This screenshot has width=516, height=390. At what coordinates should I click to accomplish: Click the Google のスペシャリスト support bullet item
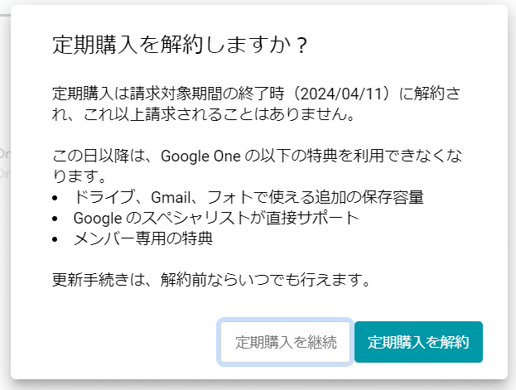(x=215, y=218)
